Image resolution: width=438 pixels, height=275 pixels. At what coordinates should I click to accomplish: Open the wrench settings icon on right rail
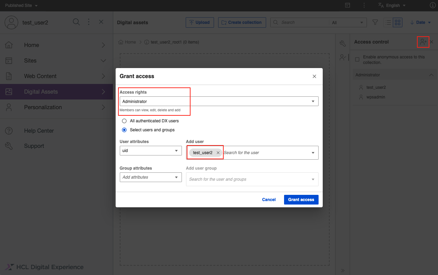pos(342,43)
